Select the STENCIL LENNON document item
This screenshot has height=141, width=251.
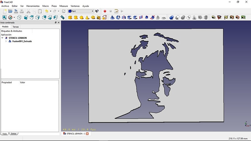[18, 38]
